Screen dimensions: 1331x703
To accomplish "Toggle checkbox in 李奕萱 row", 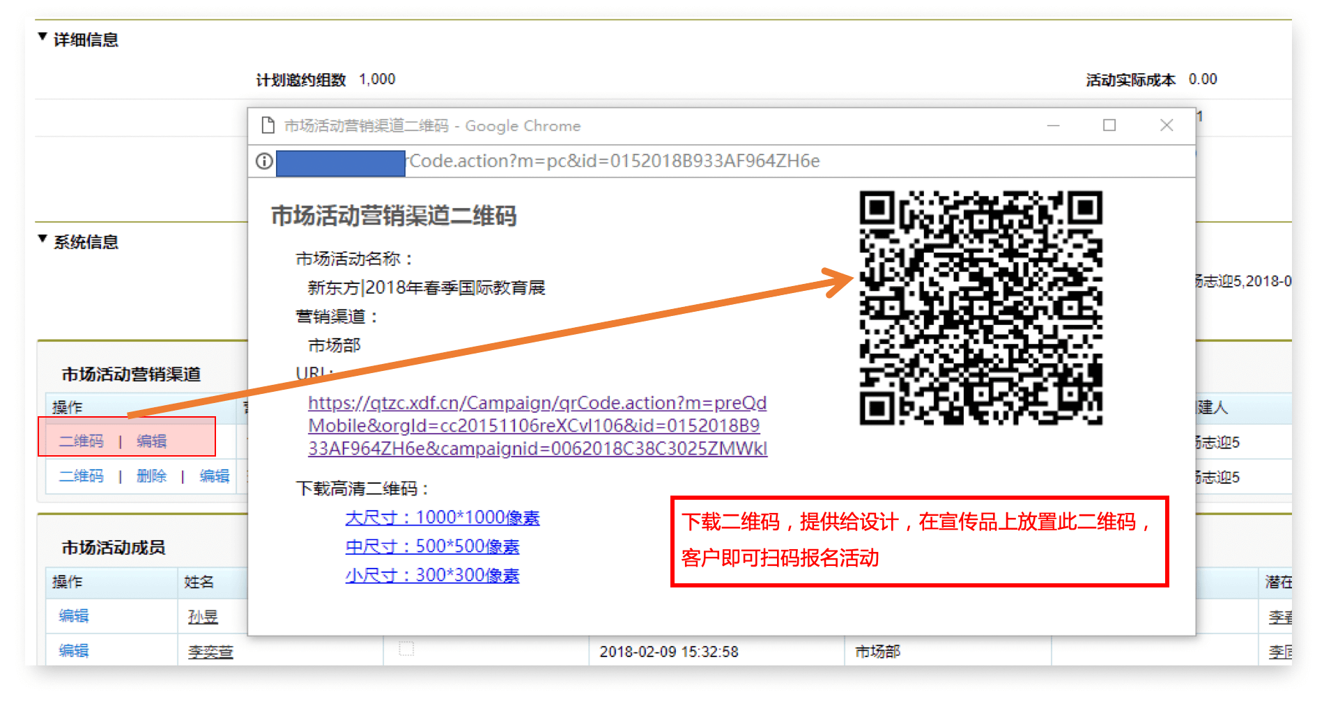I will tap(406, 649).
